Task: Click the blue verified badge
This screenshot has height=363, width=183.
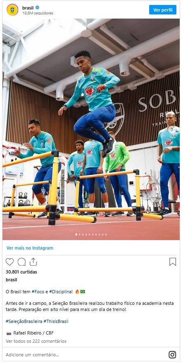Action: (x=37, y=7)
